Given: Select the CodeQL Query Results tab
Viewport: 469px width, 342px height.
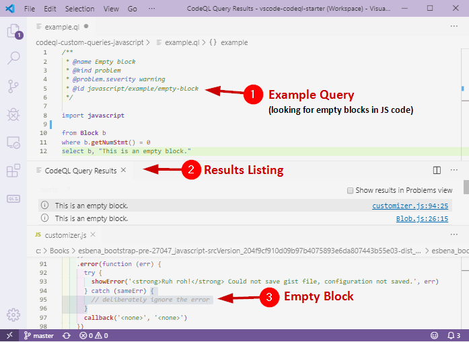Looking at the screenshot, I should click(81, 171).
